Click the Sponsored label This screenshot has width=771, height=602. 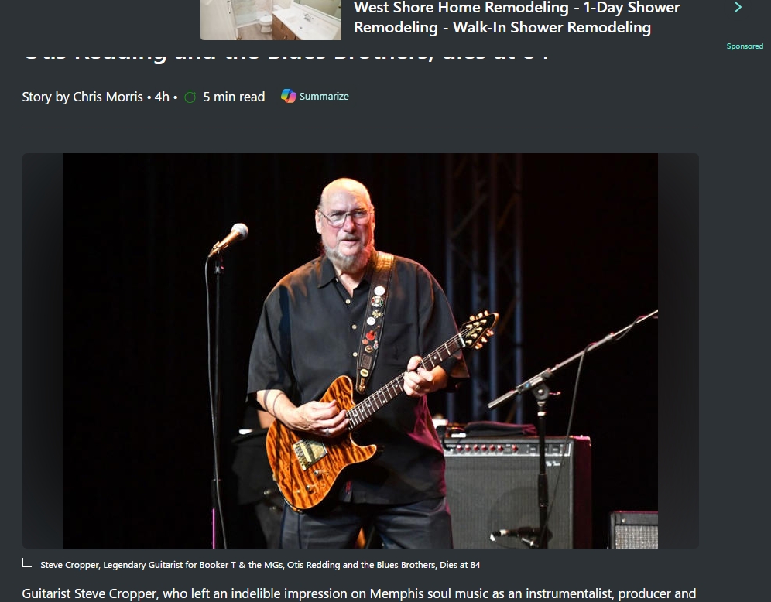(745, 46)
